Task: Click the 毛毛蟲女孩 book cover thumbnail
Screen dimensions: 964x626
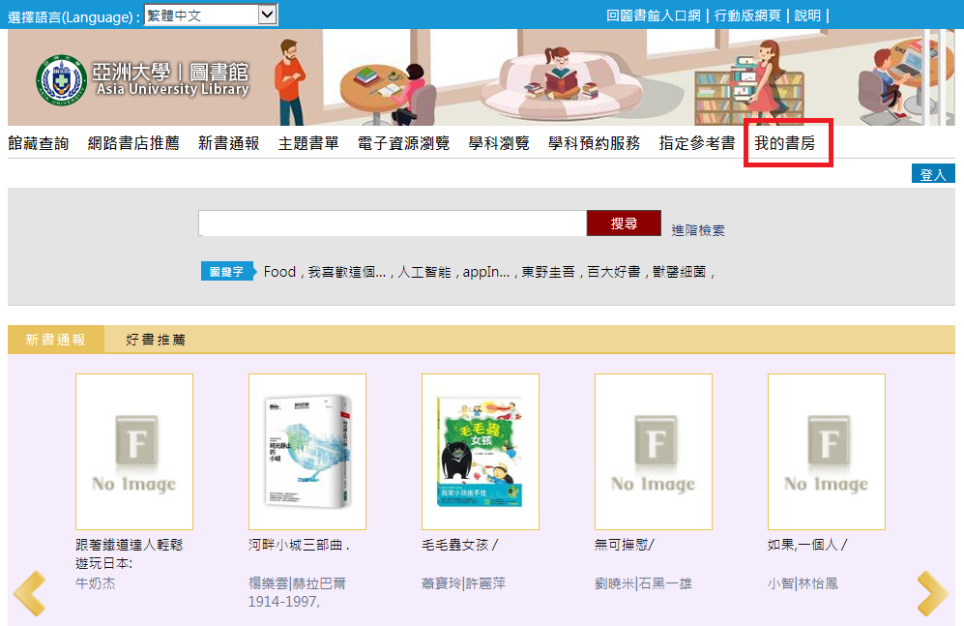Action: (x=481, y=452)
